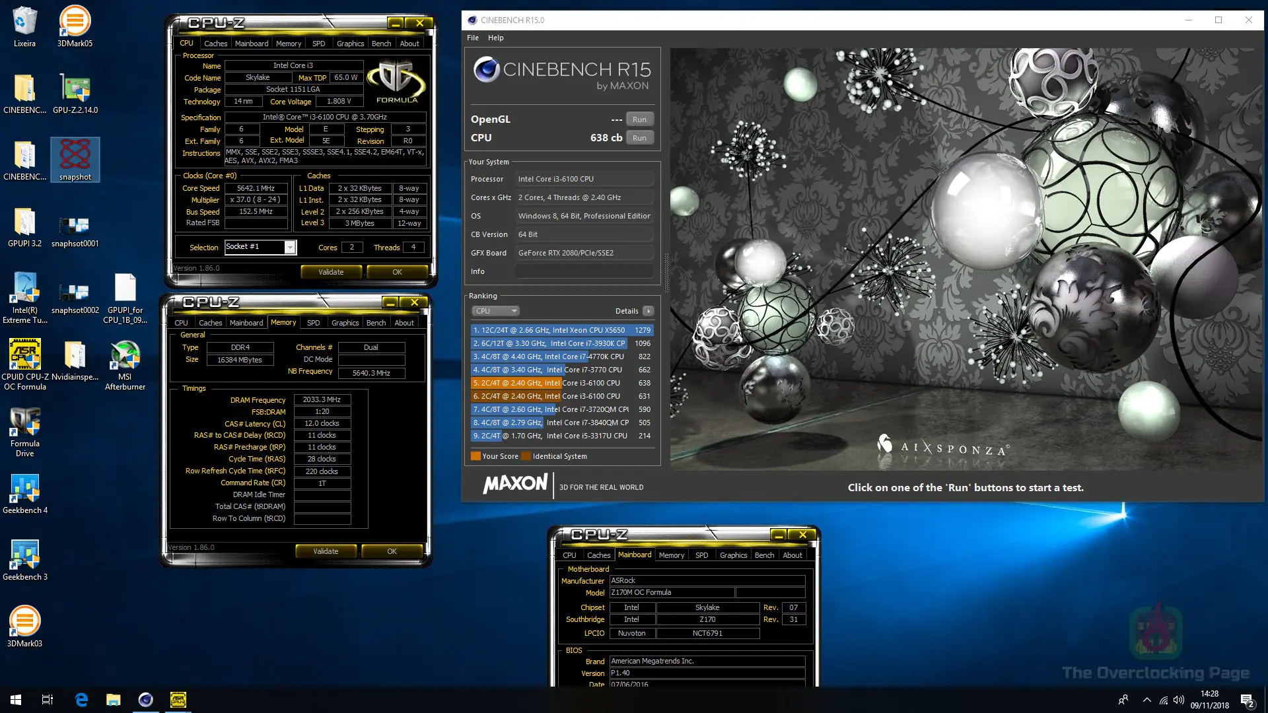Switch to Caches tab in top CPU-Z

click(215, 44)
